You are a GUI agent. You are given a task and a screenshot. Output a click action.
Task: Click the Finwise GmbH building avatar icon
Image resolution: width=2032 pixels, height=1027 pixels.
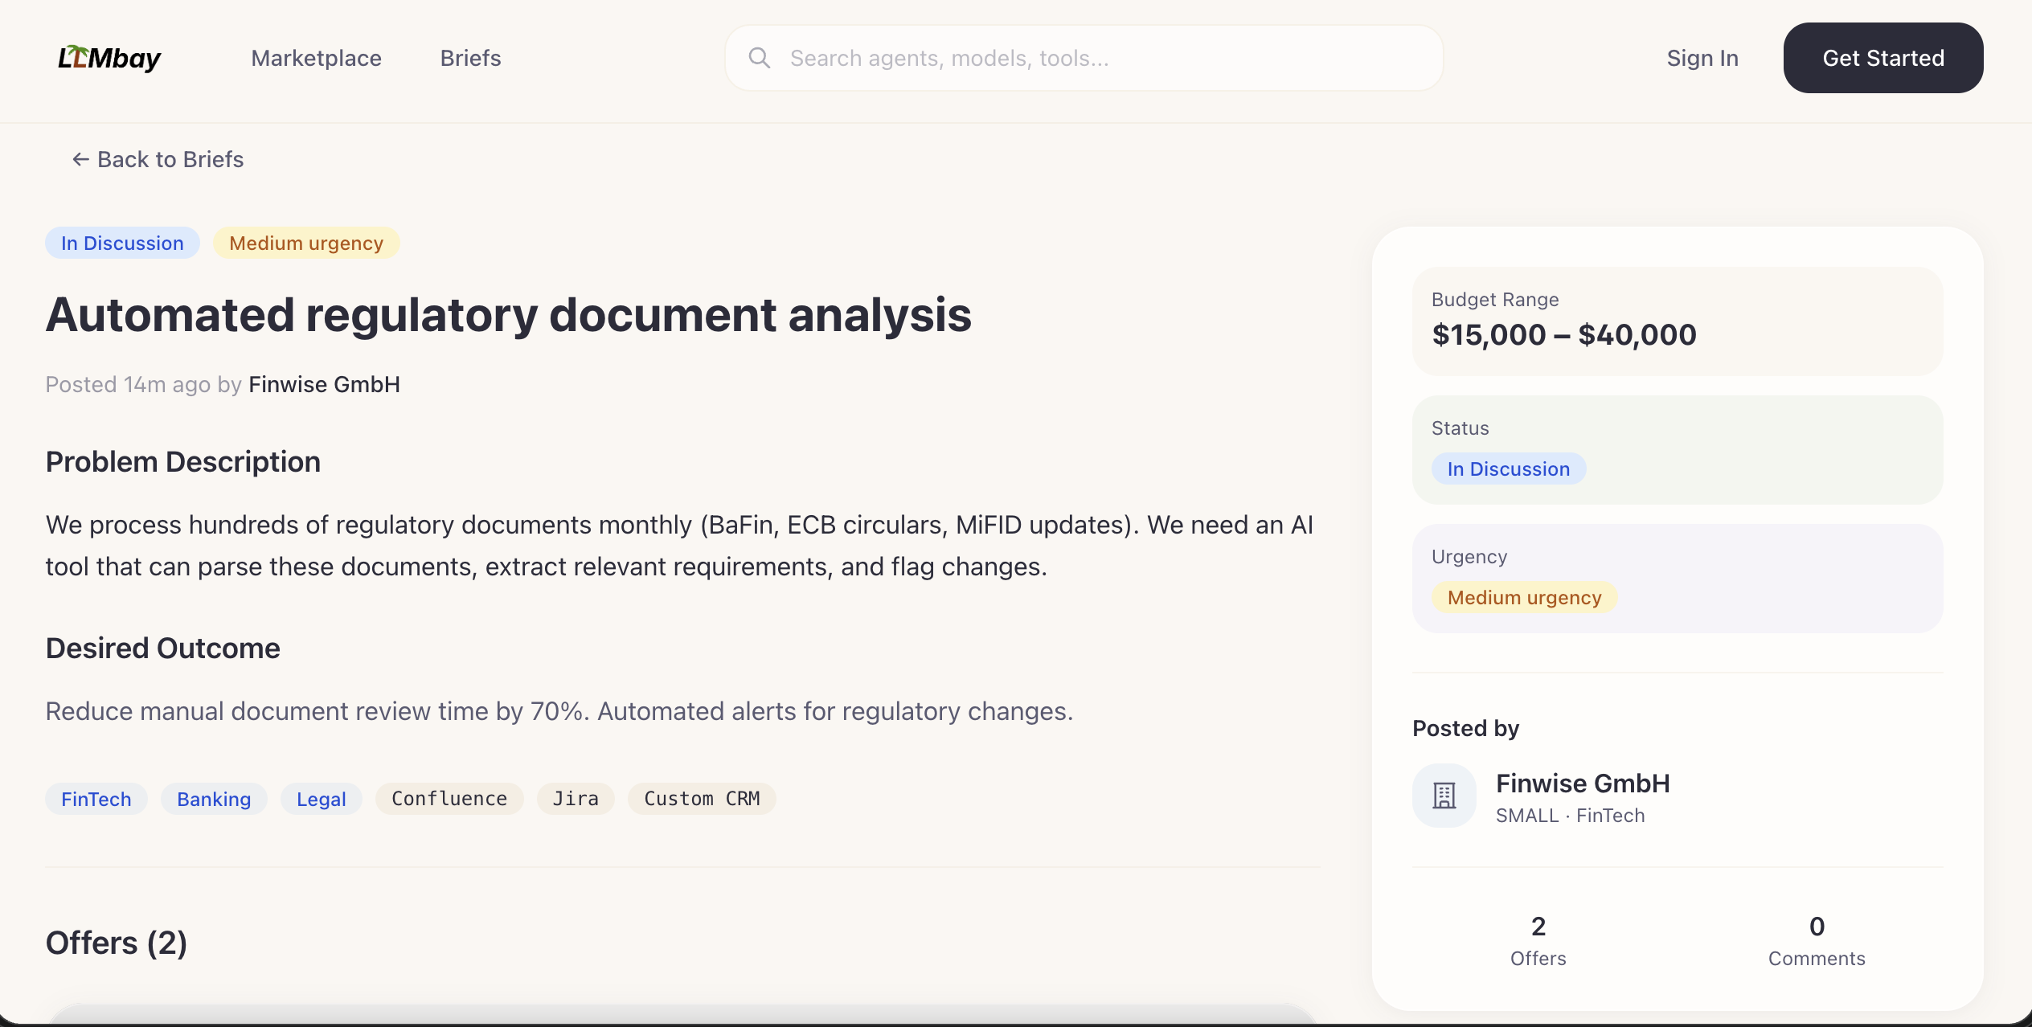click(1444, 795)
